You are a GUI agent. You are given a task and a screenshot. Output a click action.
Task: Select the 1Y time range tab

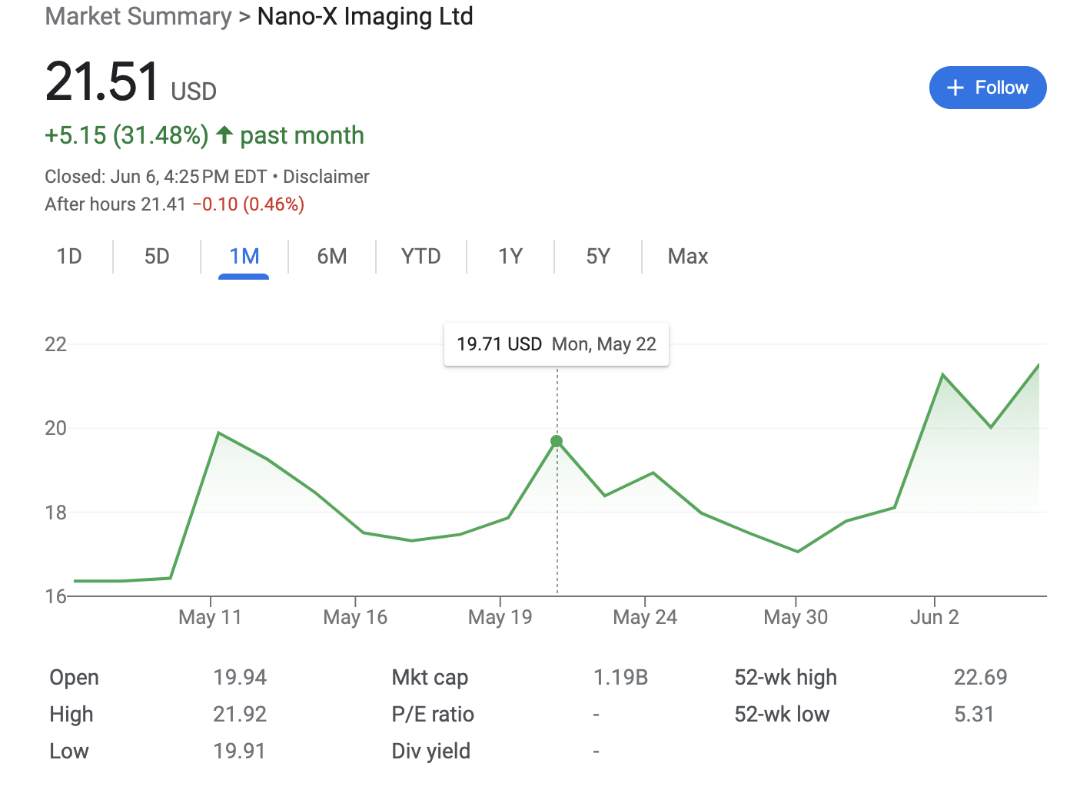510,257
